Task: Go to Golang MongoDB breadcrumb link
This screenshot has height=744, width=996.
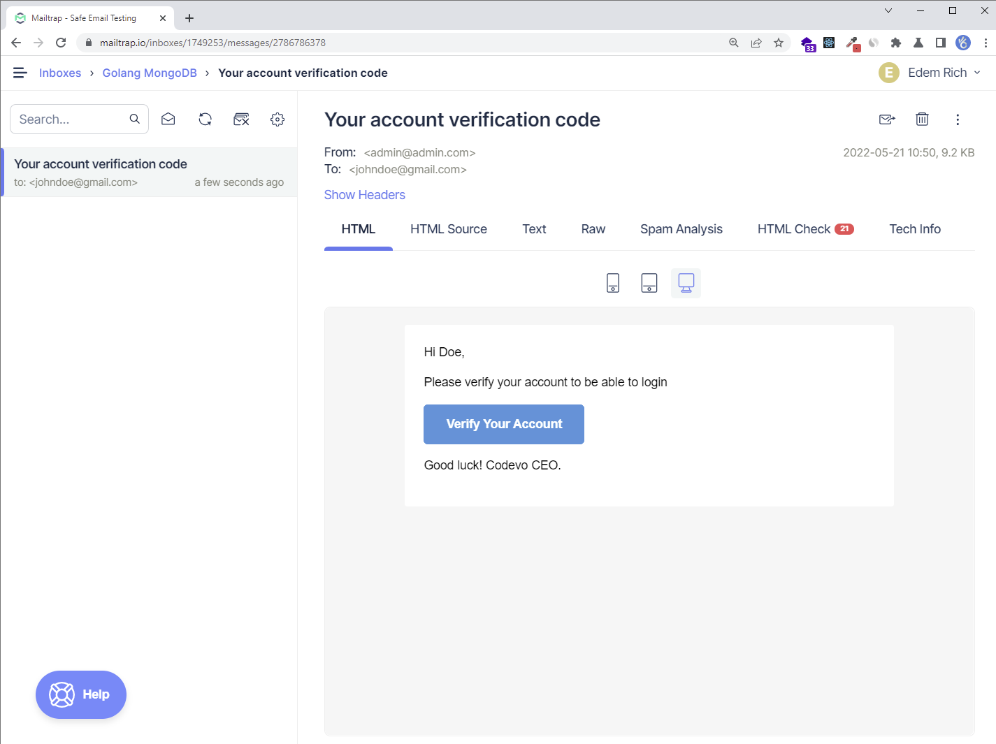Action: [x=150, y=73]
